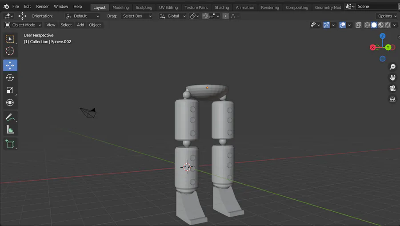Click the camera object in viewport

pos(88,113)
